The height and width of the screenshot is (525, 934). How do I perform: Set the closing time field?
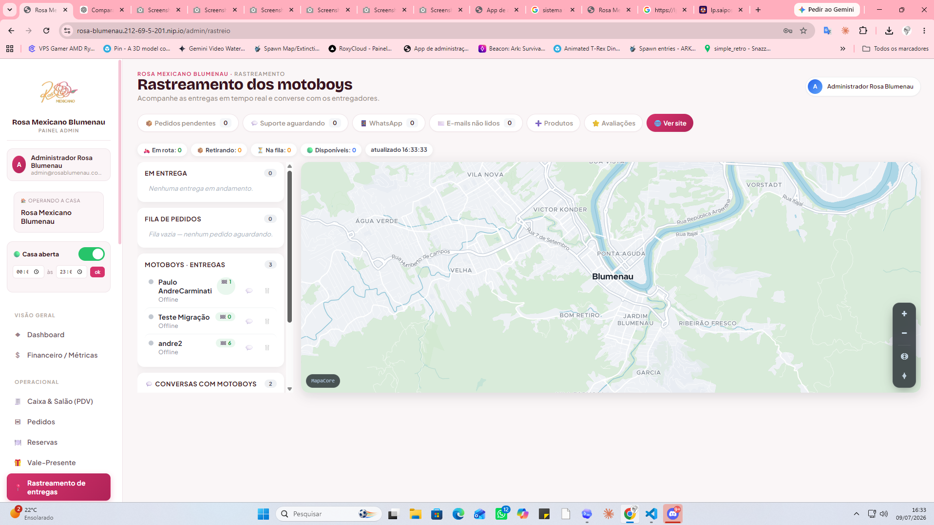tap(71, 272)
